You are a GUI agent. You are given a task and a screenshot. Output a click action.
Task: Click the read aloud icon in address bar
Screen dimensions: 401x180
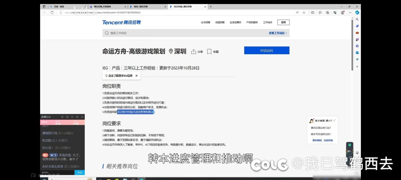click(x=297, y=13)
